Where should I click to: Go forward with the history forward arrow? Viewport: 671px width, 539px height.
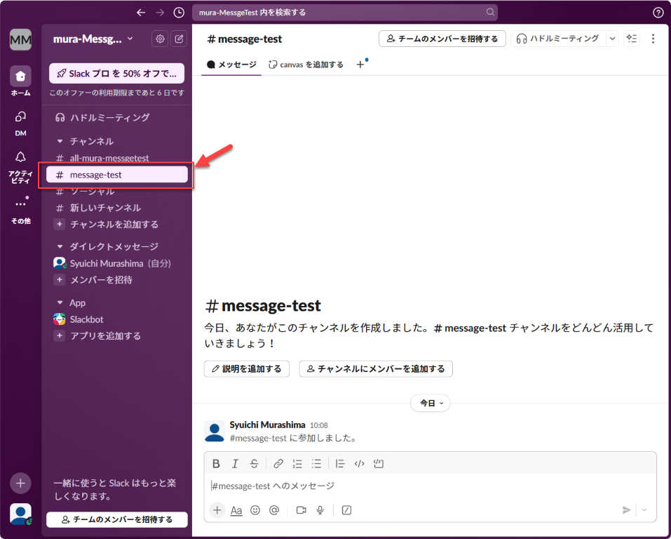160,13
